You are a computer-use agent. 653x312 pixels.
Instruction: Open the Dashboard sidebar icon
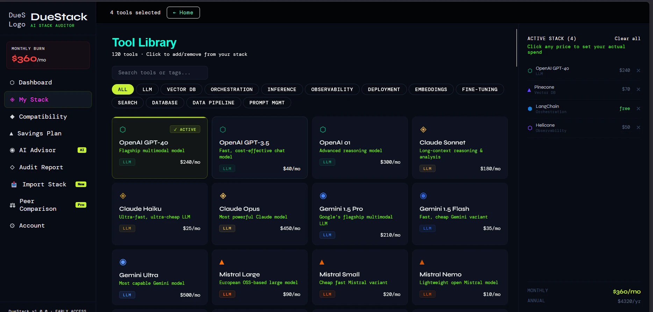click(12, 83)
